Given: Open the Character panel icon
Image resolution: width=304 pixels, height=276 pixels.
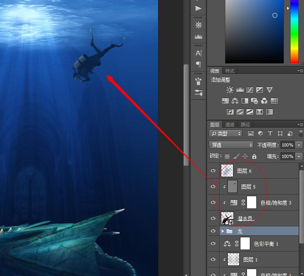Looking at the screenshot, I should click(198, 53).
